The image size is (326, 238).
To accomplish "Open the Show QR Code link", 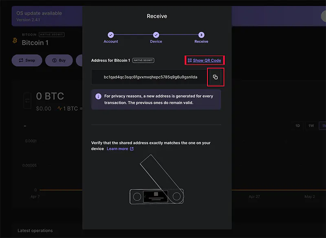I will point(207,60).
